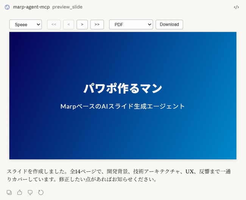Open the code view icon
This screenshot has height=200, width=246.
(236, 7)
